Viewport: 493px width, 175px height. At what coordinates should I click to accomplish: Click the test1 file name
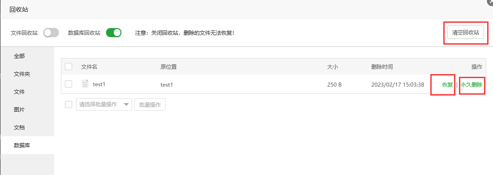[99, 84]
